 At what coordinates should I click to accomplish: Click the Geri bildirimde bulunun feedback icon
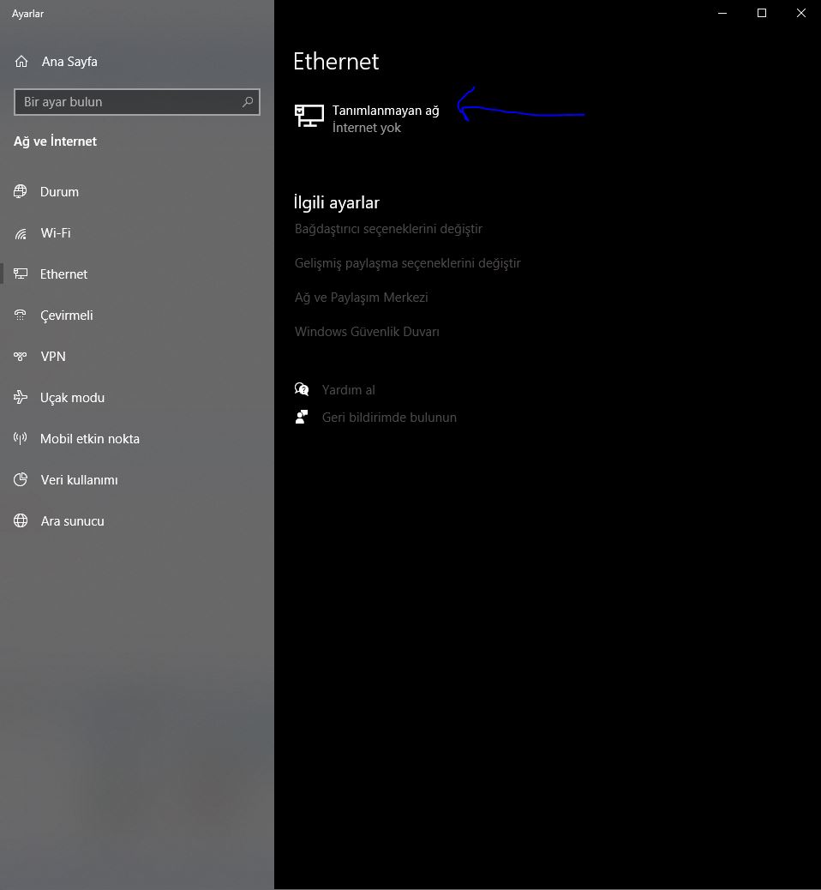pyautogui.click(x=302, y=418)
